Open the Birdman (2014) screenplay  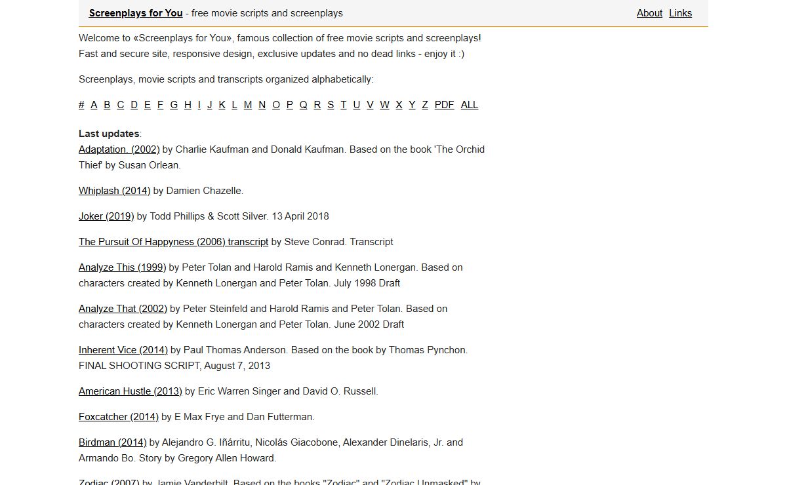pyautogui.click(x=113, y=442)
